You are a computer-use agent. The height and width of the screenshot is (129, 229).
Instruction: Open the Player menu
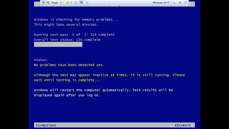(x=55, y=3)
